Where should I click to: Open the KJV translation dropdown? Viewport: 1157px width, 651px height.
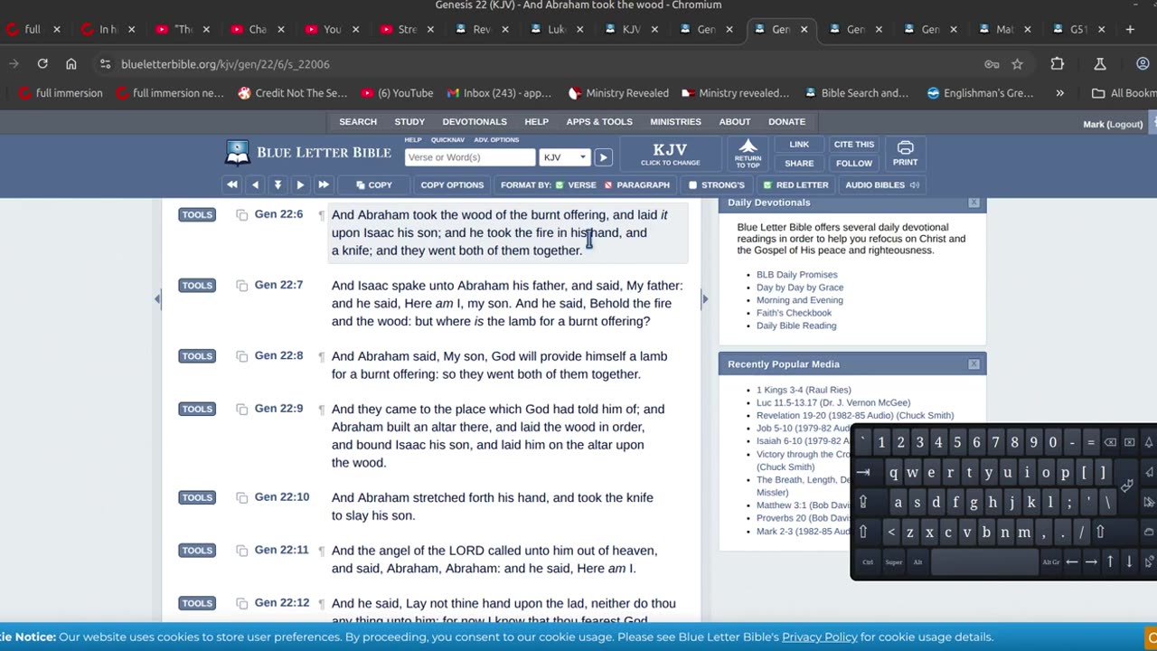click(x=565, y=157)
